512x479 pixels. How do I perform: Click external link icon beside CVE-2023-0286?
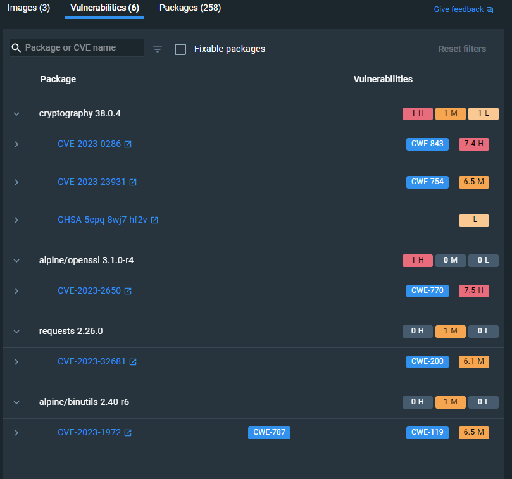coord(128,144)
